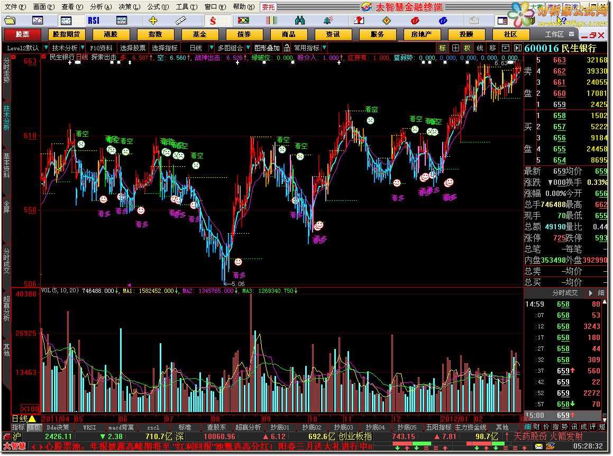
Task: Toggle the 移 move button
Action: pos(492,48)
